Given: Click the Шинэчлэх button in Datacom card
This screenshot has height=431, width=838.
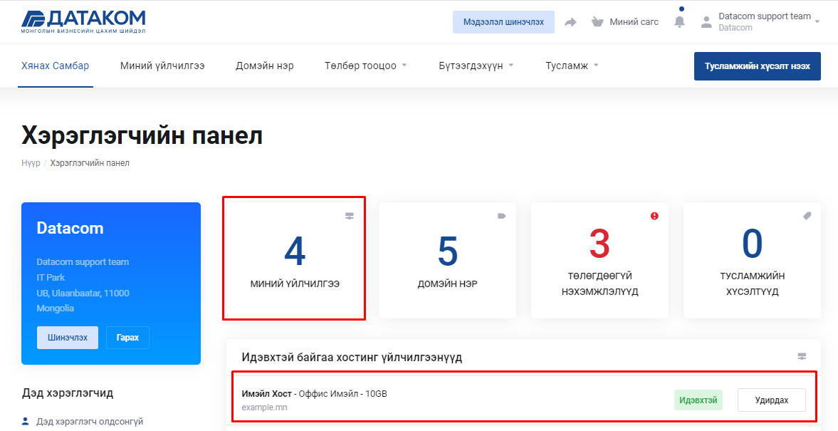Looking at the screenshot, I should pyautogui.click(x=68, y=338).
